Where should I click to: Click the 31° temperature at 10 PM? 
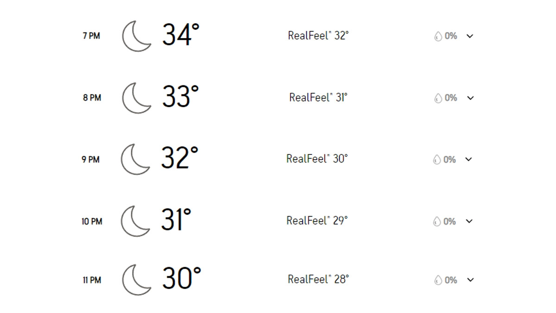click(x=176, y=219)
